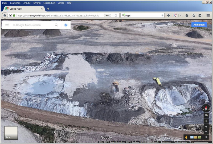Open the Google Maps hamburger menu
213x144 pixels.
tap(7, 25)
